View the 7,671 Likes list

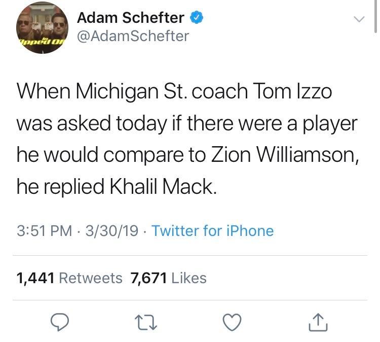tap(168, 278)
